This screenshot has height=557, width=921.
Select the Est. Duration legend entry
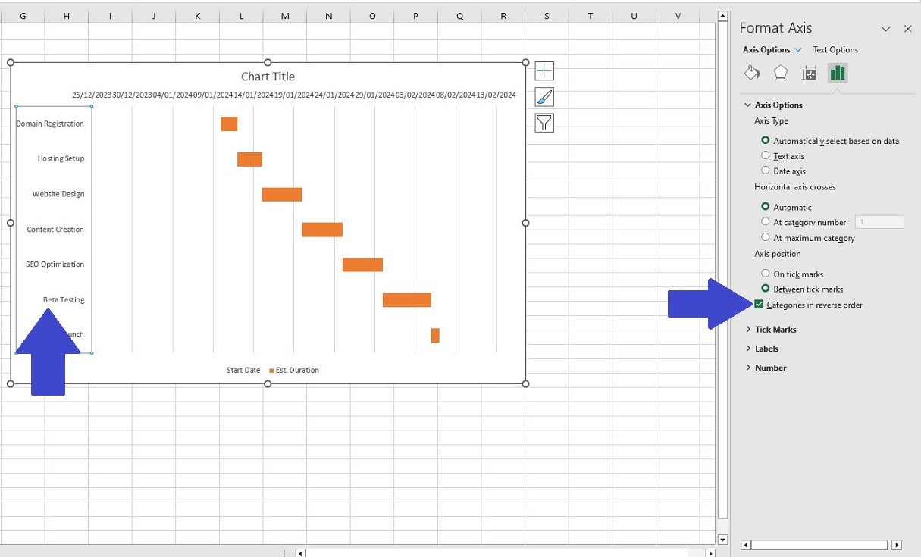(x=296, y=370)
